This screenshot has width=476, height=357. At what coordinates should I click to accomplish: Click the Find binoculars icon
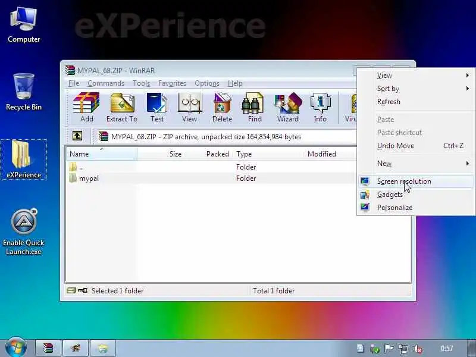tap(255, 108)
